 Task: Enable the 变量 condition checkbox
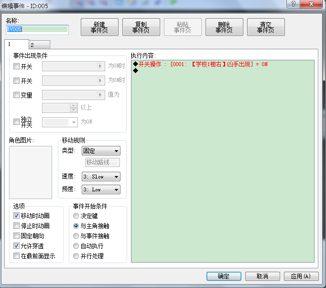tap(16, 95)
